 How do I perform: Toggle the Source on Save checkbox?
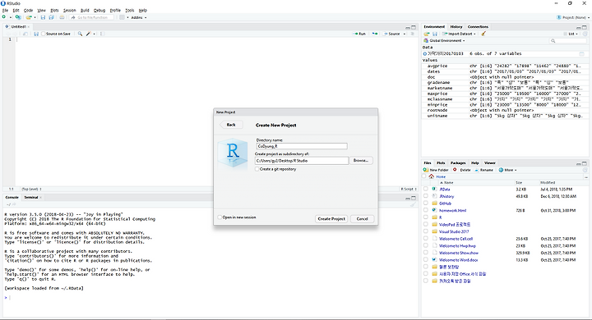point(44,34)
